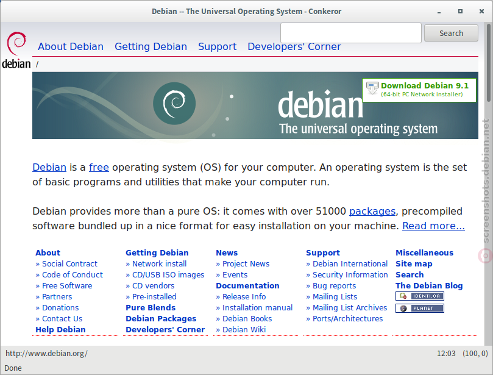Viewport: 493px width, 375px height.
Task: Go to CD vendors
Action: click(x=154, y=286)
